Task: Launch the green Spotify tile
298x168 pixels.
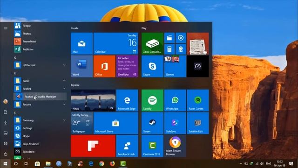Action: pyautogui.click(x=152, y=100)
